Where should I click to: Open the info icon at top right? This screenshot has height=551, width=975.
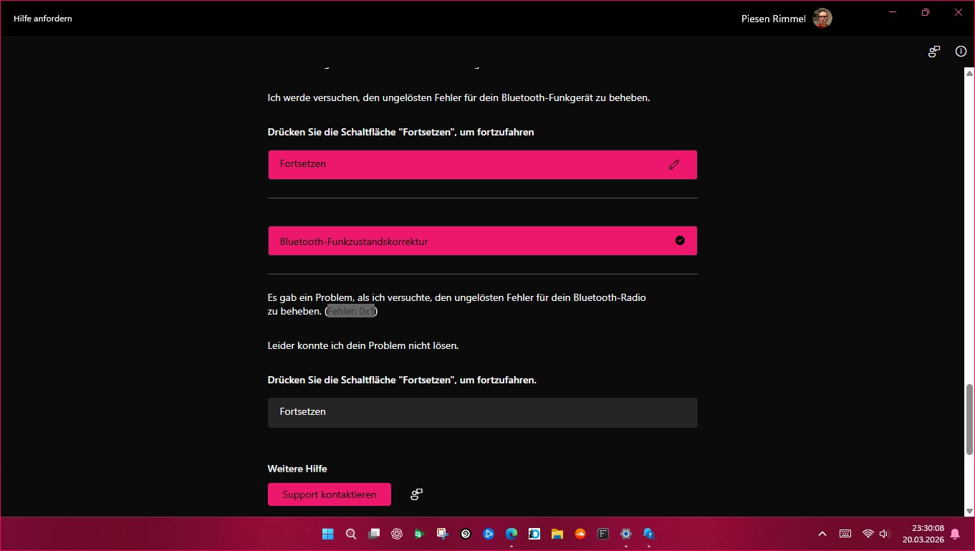coord(961,52)
